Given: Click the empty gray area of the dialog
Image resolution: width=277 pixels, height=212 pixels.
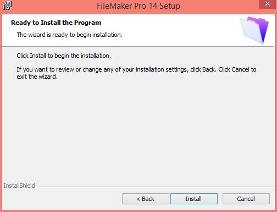Looking at the screenshot, I should 138,128.
